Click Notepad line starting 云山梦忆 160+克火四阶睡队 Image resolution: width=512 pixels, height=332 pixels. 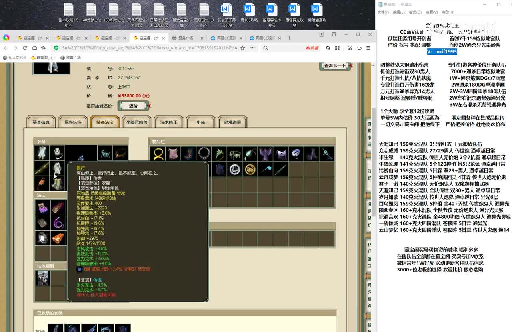point(444,230)
